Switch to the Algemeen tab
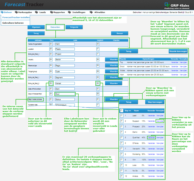Screen dimensions: 194x181 click(x=36, y=27)
